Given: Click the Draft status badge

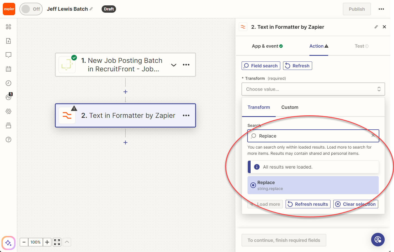Looking at the screenshot, I should [x=109, y=9].
